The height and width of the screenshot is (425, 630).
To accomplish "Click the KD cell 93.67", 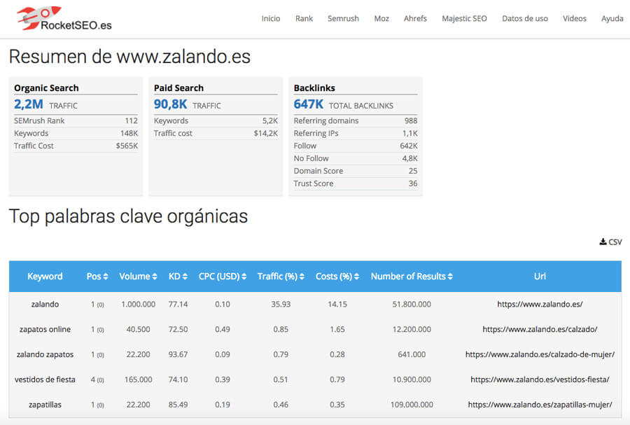I will pyautogui.click(x=178, y=354).
